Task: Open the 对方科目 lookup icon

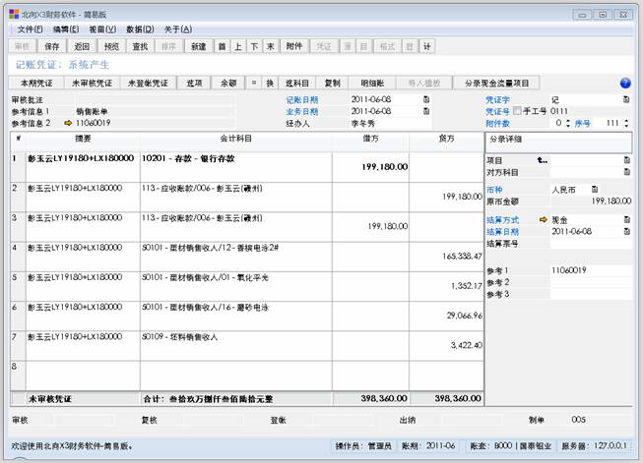Action: coord(626,172)
